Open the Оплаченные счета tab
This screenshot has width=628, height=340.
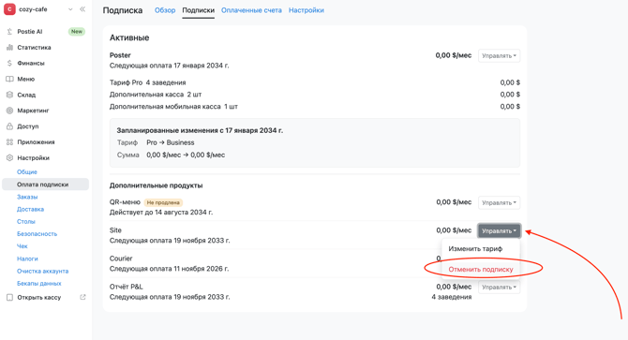(251, 10)
